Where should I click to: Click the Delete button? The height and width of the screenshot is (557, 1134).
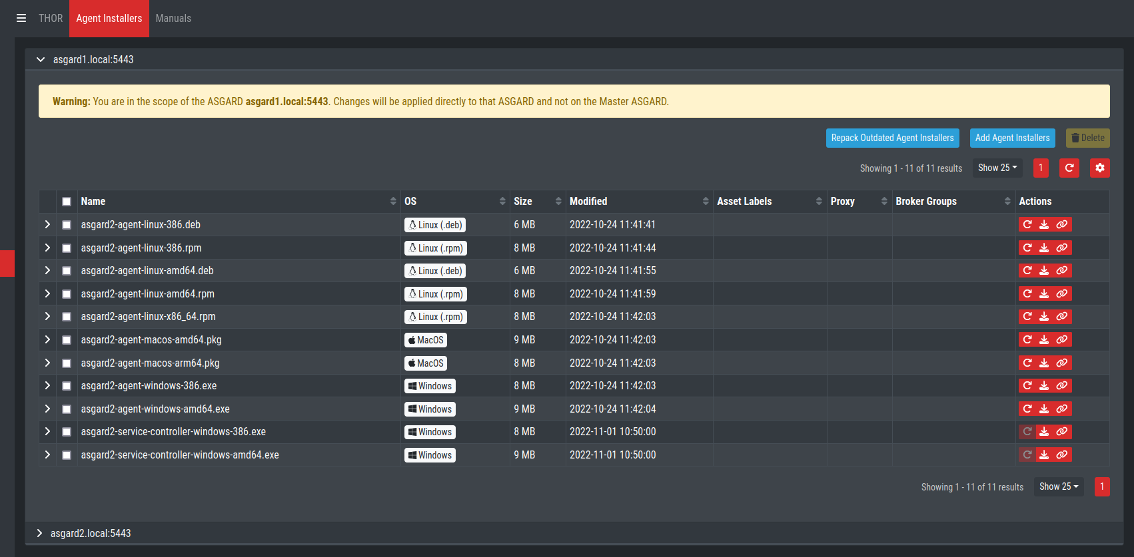coord(1088,138)
